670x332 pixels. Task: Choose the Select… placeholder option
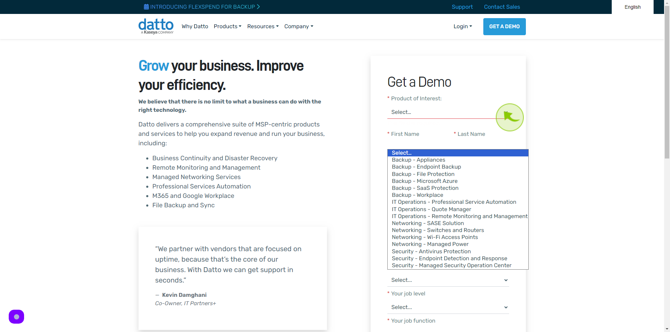[458, 153]
